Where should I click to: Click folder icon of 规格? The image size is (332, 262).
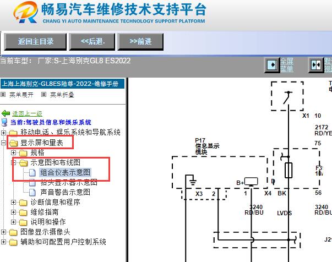[x=23, y=153]
